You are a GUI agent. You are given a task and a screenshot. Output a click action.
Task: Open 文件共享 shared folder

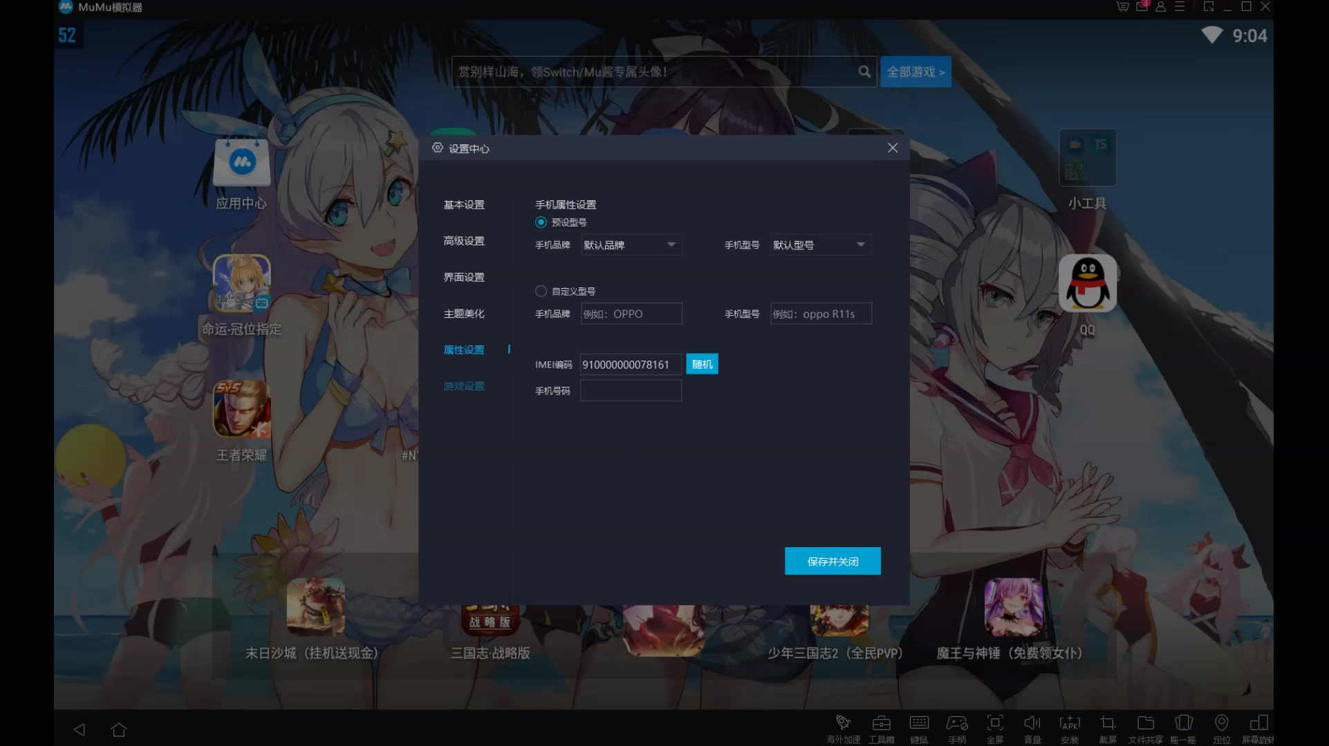point(1146,729)
